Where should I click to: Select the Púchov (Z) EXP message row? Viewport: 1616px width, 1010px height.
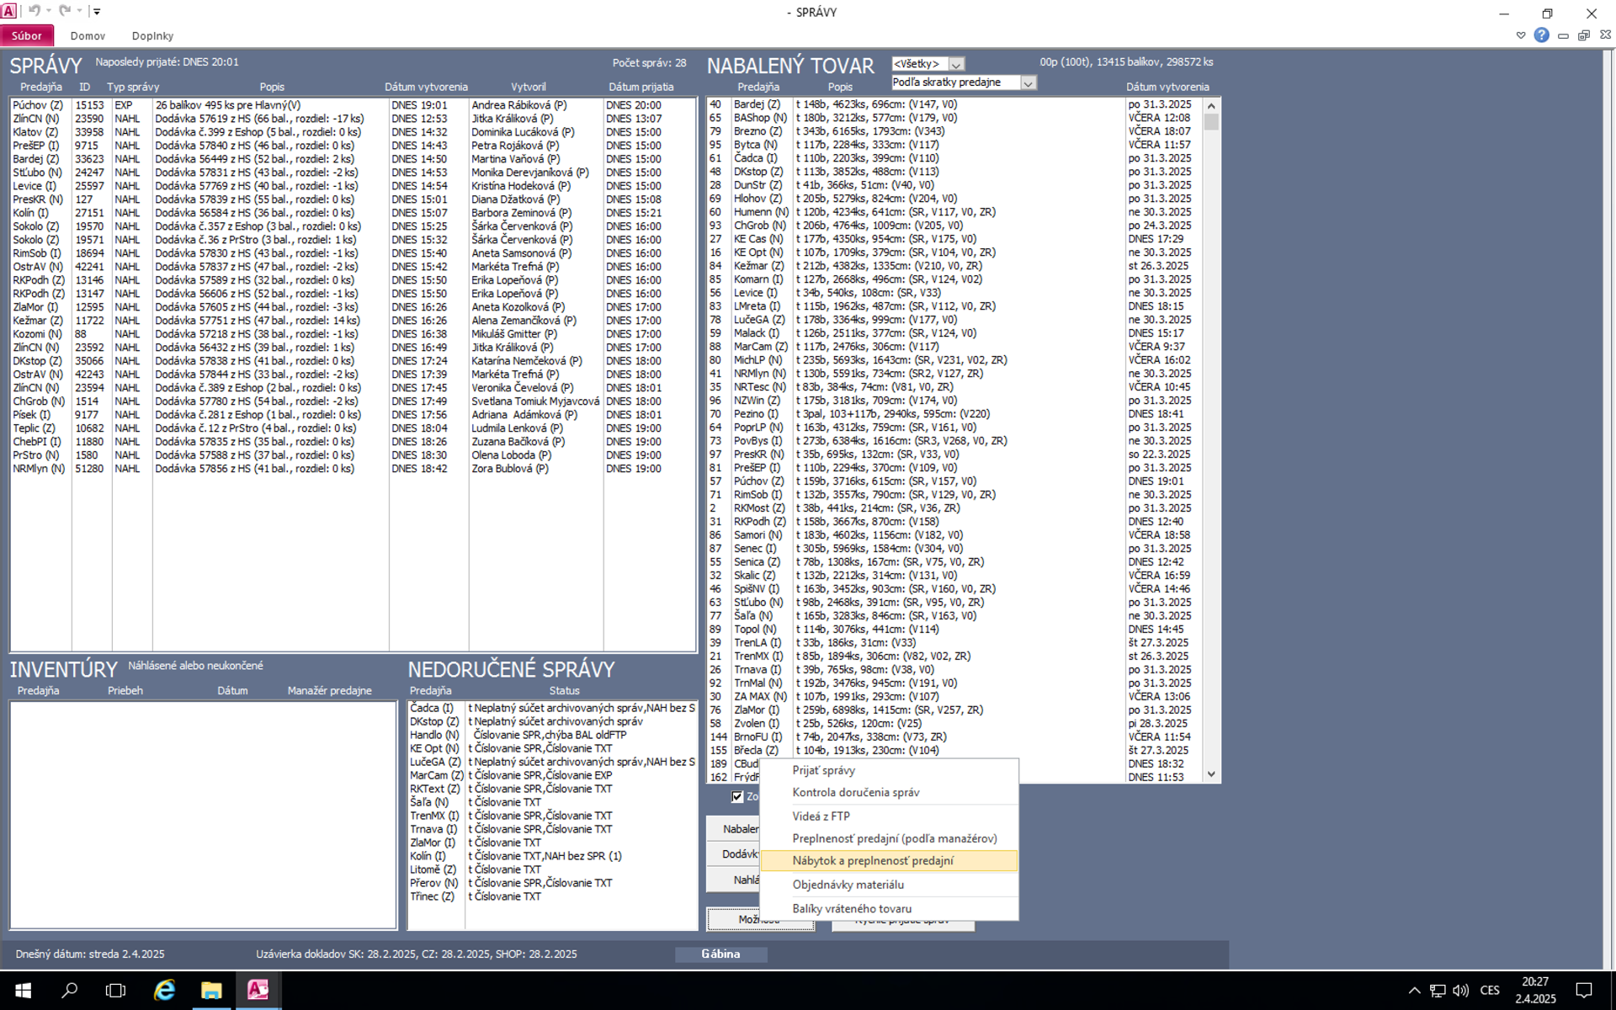(x=227, y=105)
